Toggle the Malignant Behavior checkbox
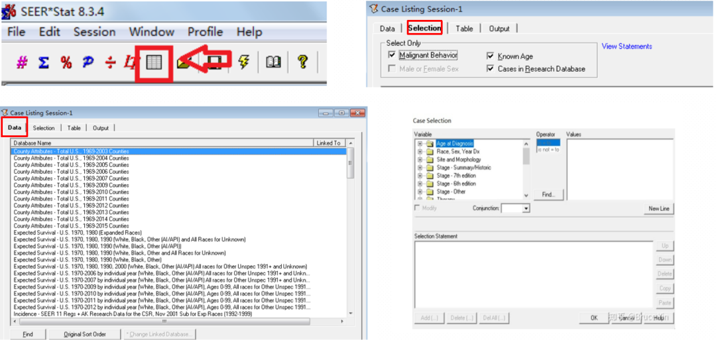The image size is (716, 340). click(392, 55)
